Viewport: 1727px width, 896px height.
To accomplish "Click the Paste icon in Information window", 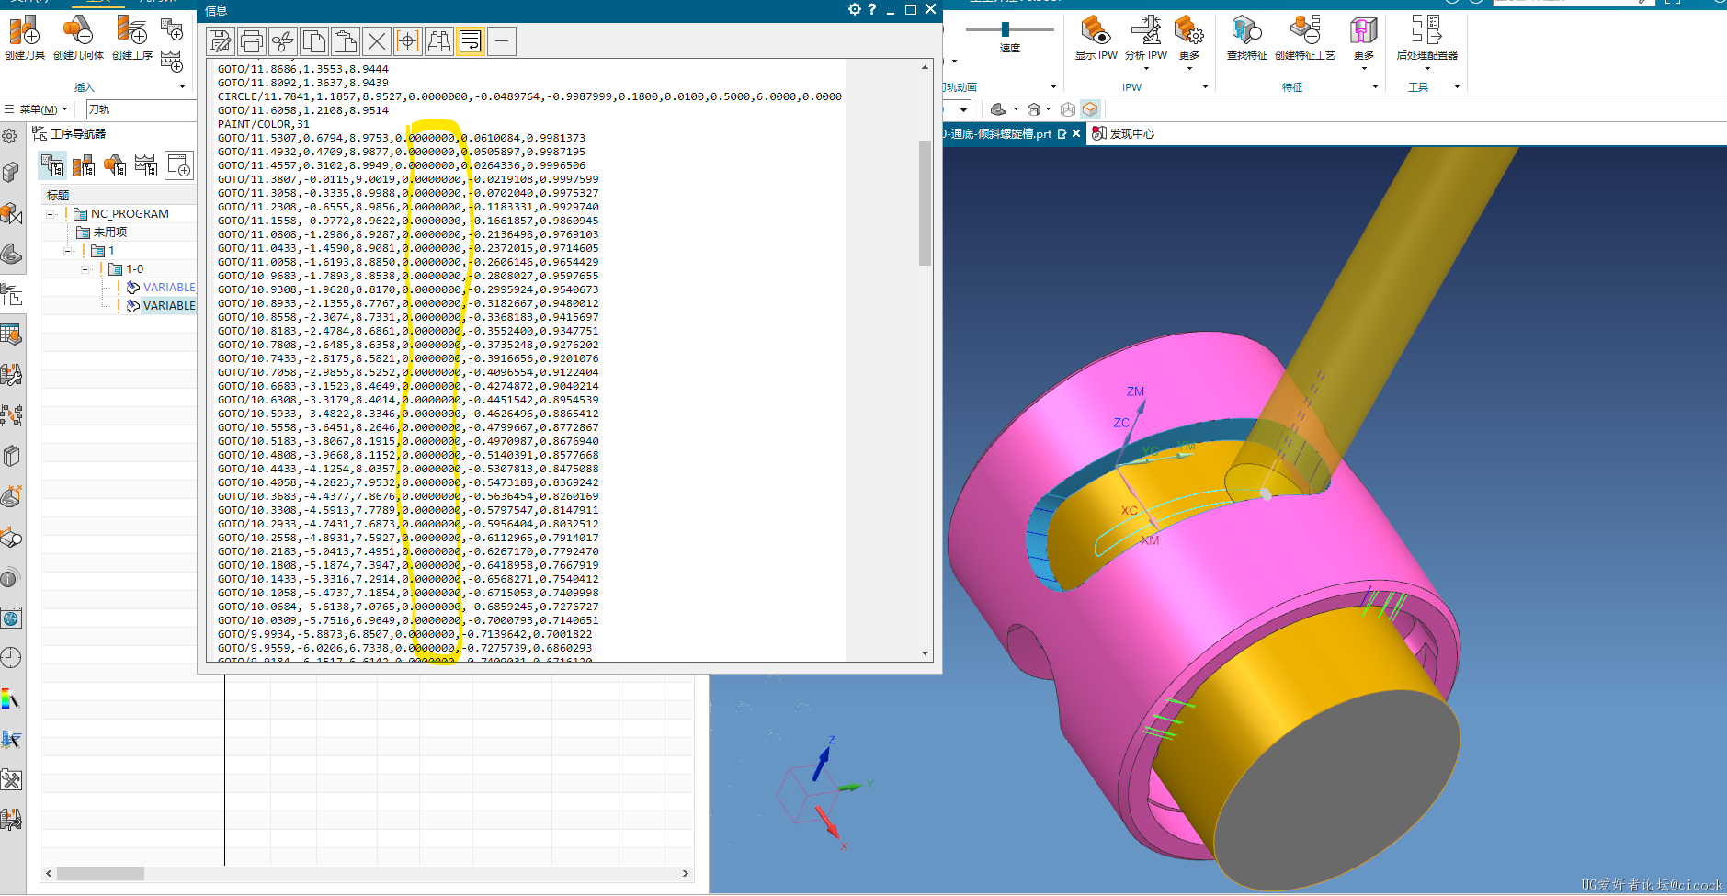I will (x=346, y=41).
